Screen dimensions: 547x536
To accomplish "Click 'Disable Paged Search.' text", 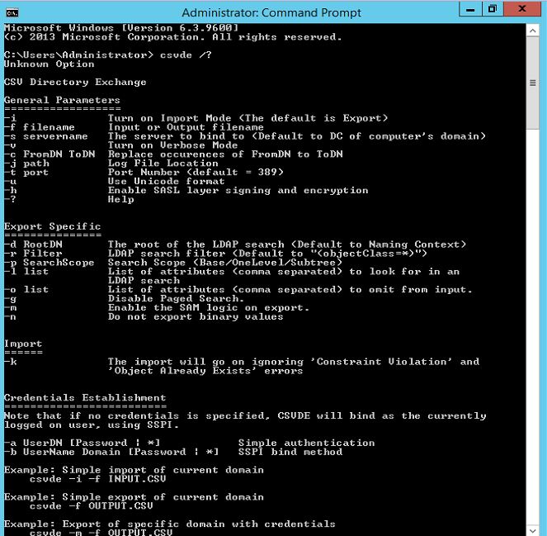I will click(176, 299).
